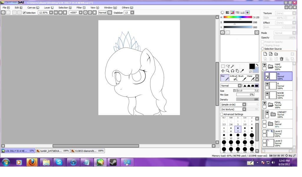Pick brush size 5 from the size list
The width and height of the screenshot is (302, 177).
224,129
